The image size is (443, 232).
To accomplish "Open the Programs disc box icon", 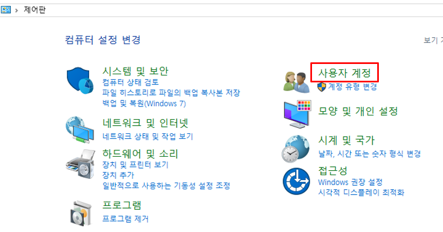I will pos(81,213).
